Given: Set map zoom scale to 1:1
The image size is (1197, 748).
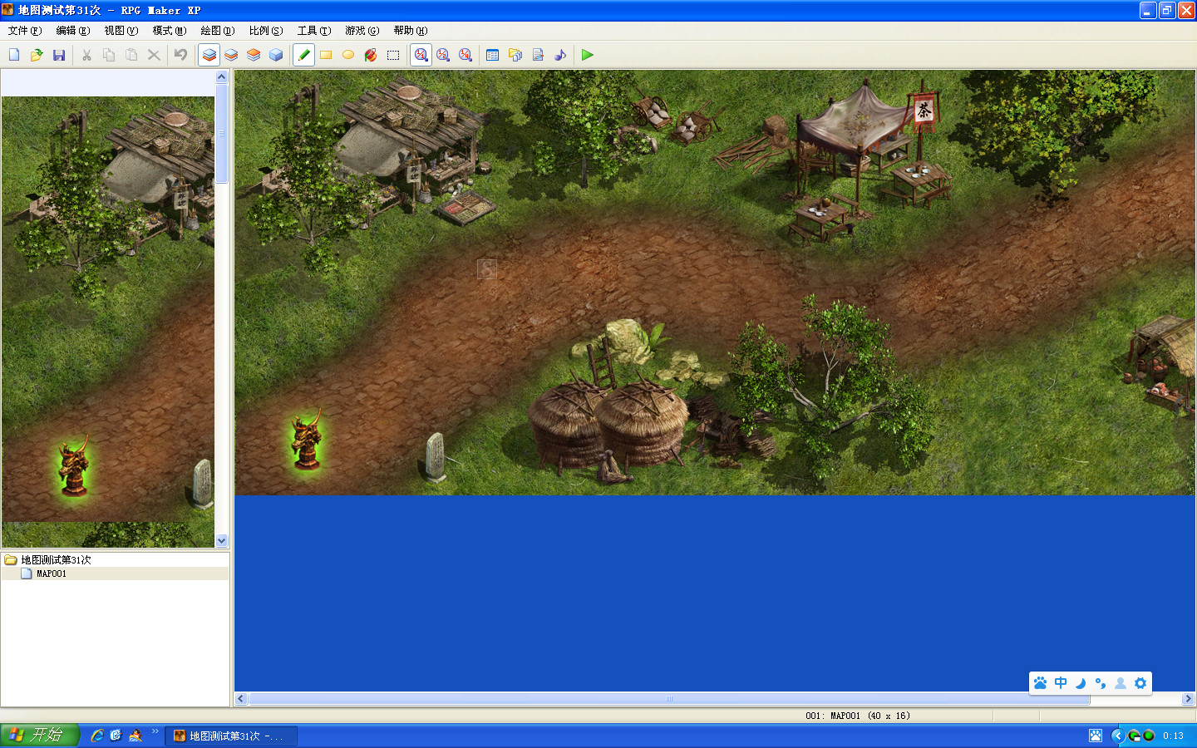Looking at the screenshot, I should pyautogui.click(x=421, y=55).
